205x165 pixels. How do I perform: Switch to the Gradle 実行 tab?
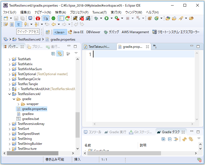click(x=115, y=132)
